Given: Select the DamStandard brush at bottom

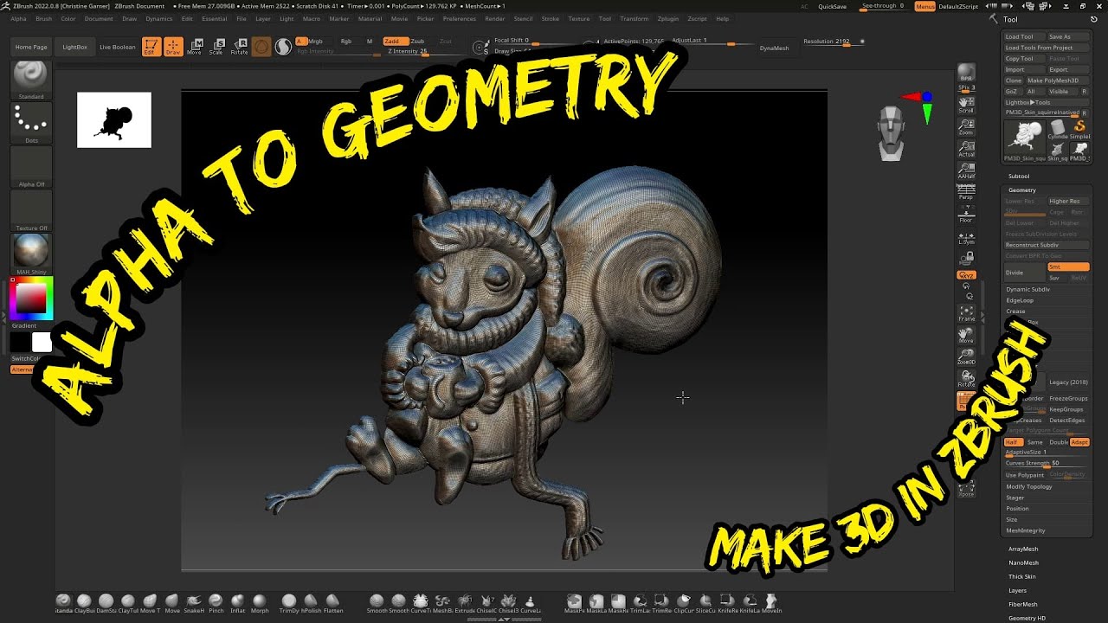Looking at the screenshot, I should (x=106, y=603).
